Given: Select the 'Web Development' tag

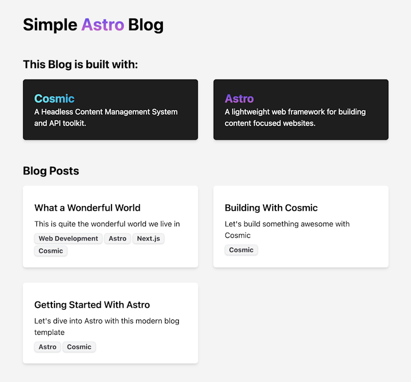Looking at the screenshot, I should pos(67,238).
